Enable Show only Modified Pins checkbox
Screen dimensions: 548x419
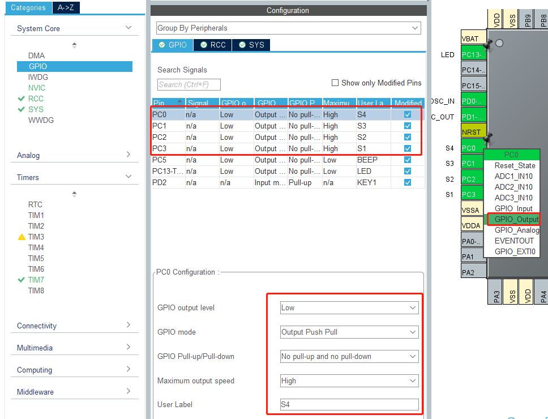click(x=335, y=83)
